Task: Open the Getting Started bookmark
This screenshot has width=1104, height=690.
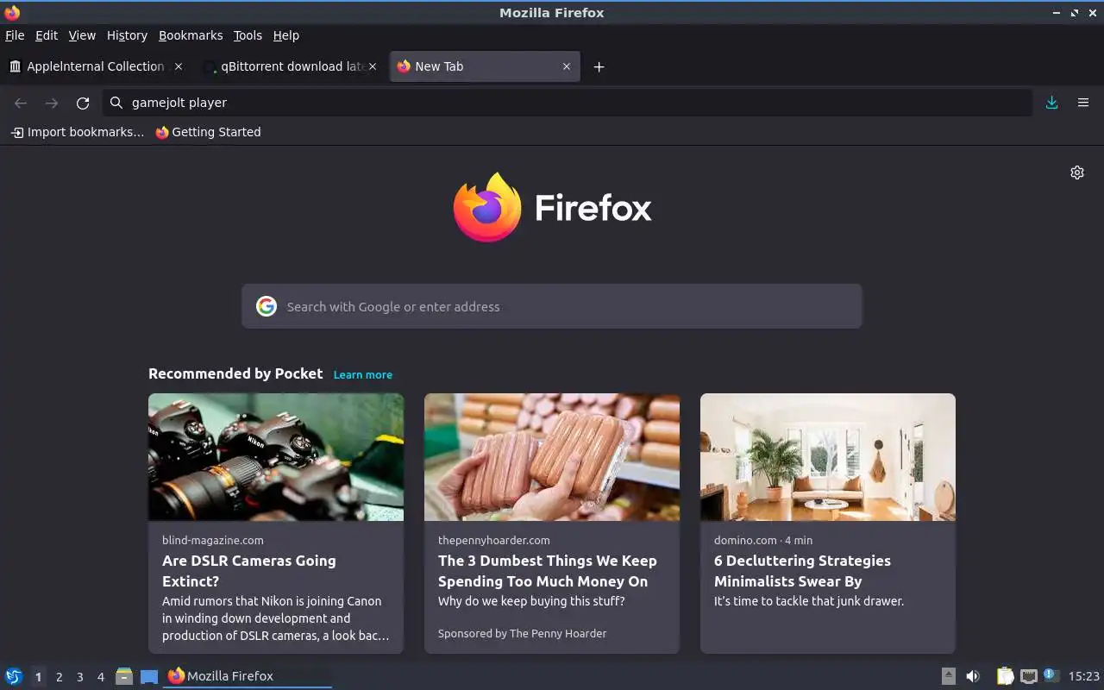Action: click(x=208, y=132)
